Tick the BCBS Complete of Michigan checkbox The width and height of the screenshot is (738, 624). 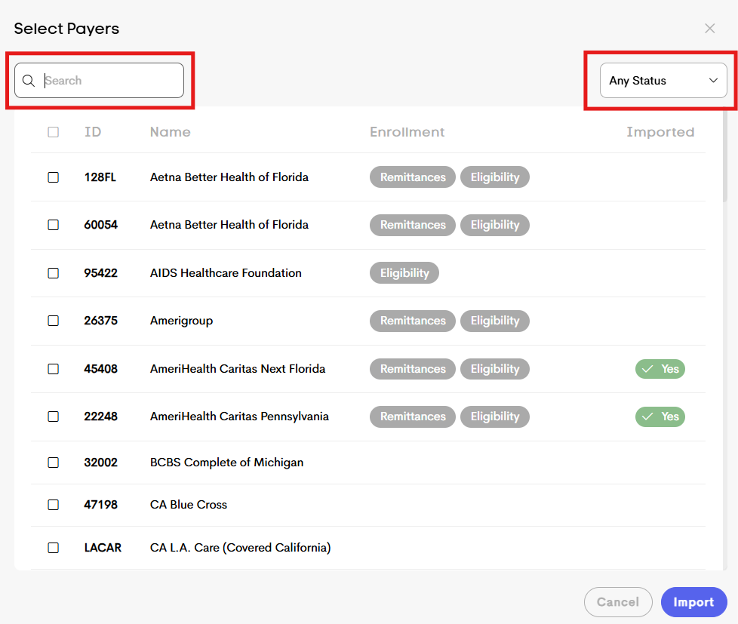[x=53, y=463]
